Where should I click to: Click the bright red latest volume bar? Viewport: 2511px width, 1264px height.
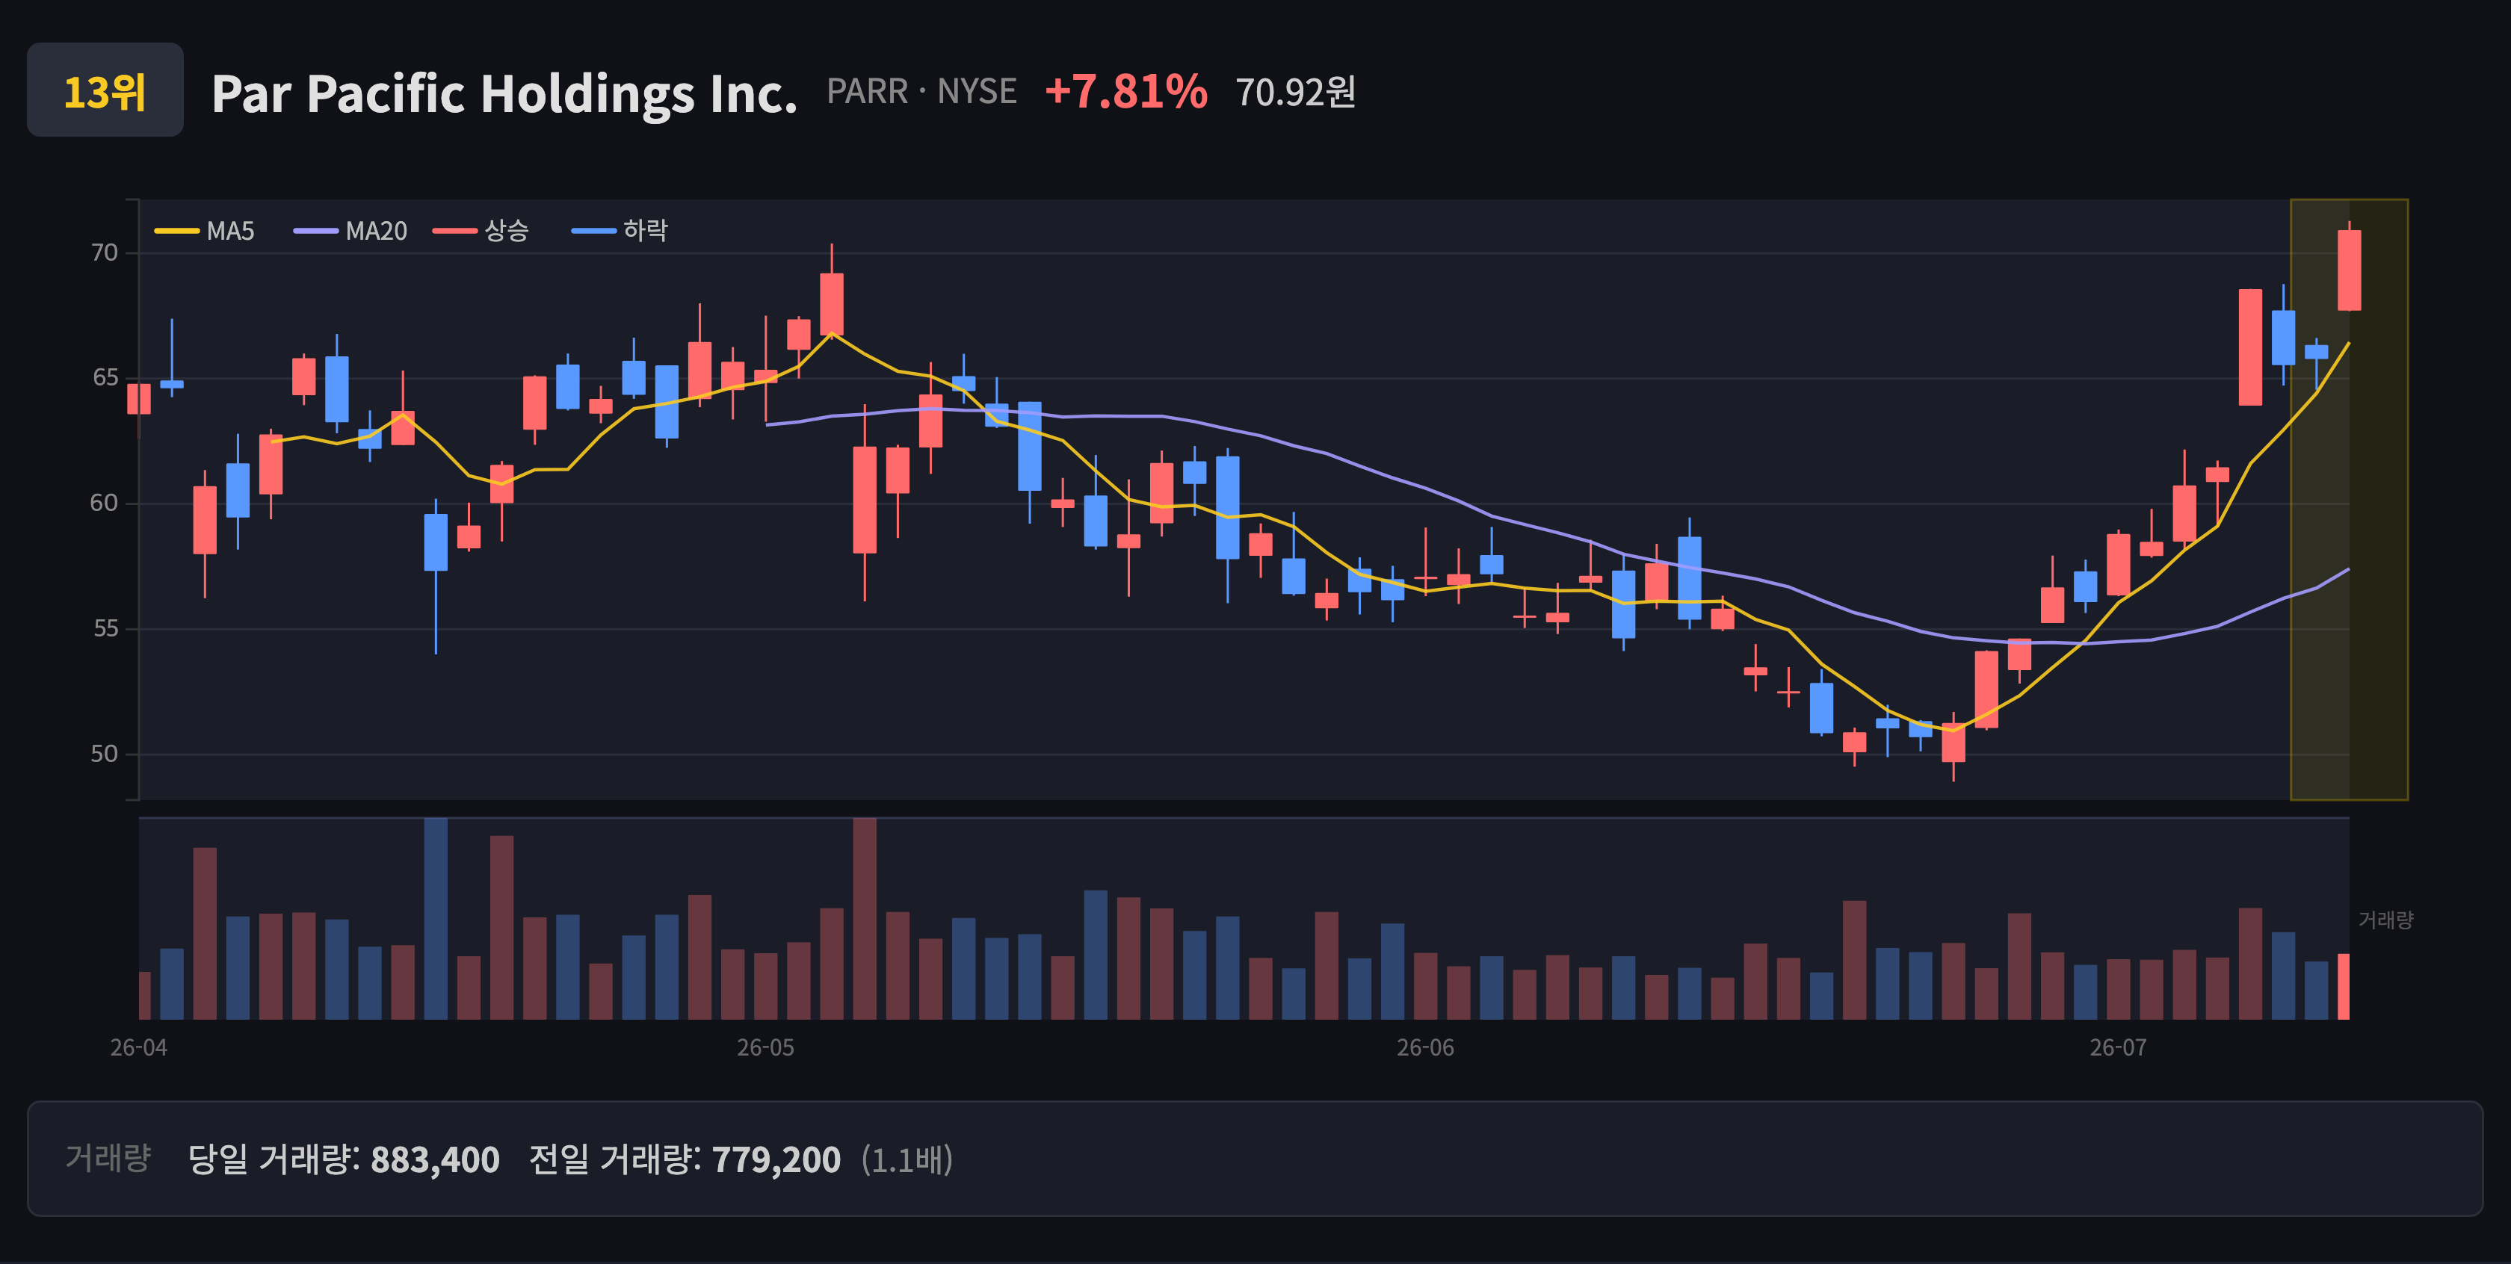pos(2344,986)
